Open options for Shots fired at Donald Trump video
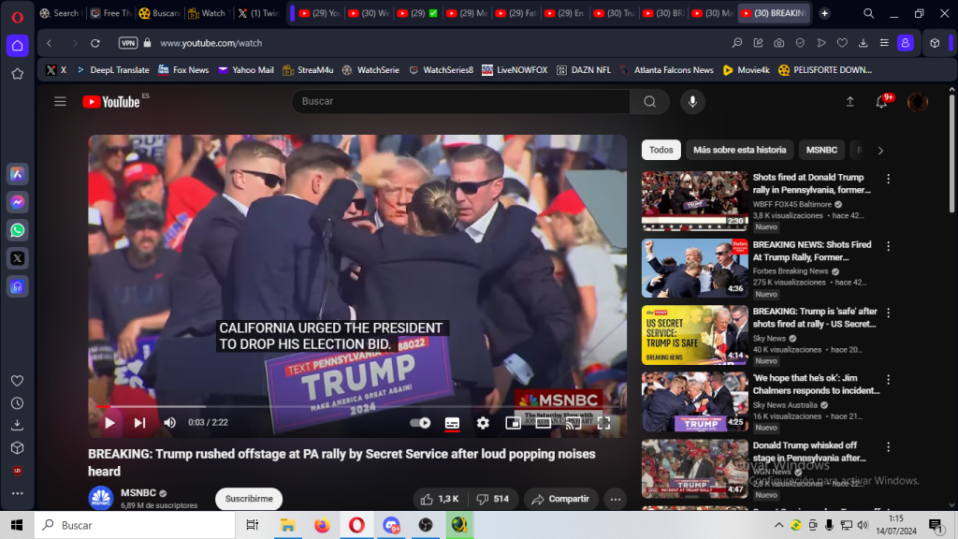 [889, 179]
